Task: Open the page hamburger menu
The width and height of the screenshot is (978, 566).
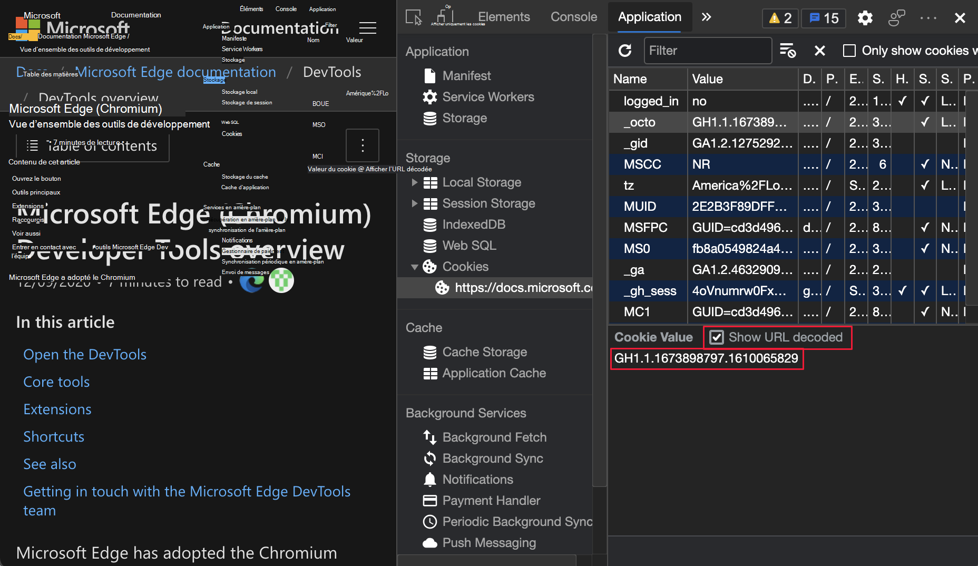Action: pos(367,27)
